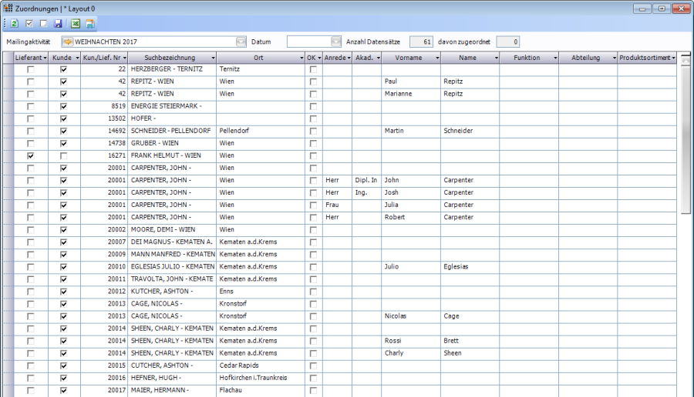Tick OK checkbox for SCHNEIDER - PELLENDORF

[x=313, y=131]
